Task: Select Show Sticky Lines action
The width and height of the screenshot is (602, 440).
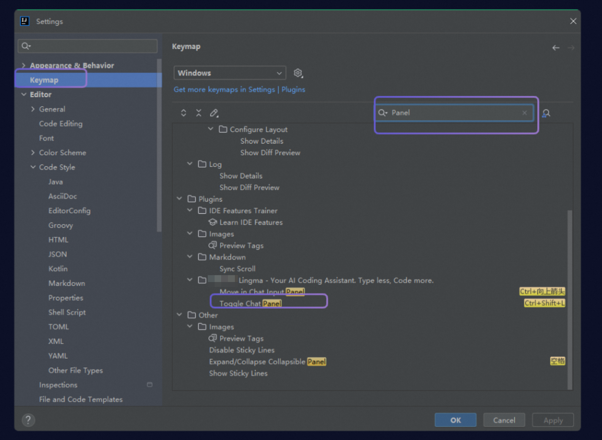Action: click(x=238, y=373)
